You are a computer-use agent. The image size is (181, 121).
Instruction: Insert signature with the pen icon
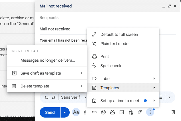coord(140,112)
